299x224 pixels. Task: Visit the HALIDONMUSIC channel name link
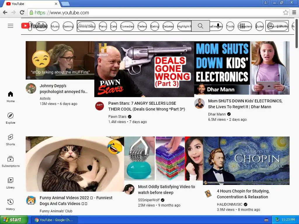230,204
